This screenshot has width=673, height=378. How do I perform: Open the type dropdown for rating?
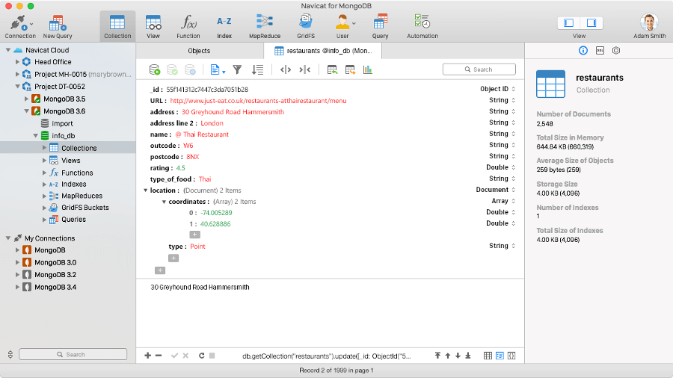point(513,168)
